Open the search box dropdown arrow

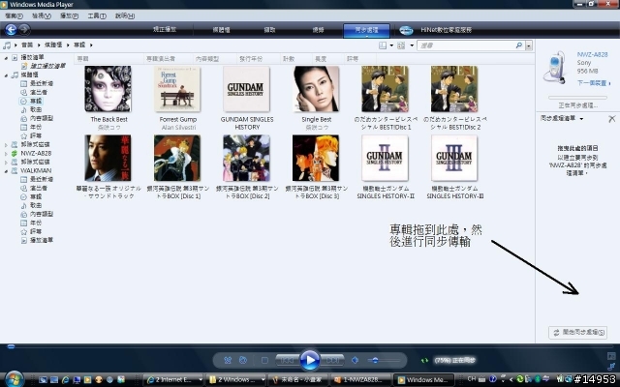pos(529,45)
